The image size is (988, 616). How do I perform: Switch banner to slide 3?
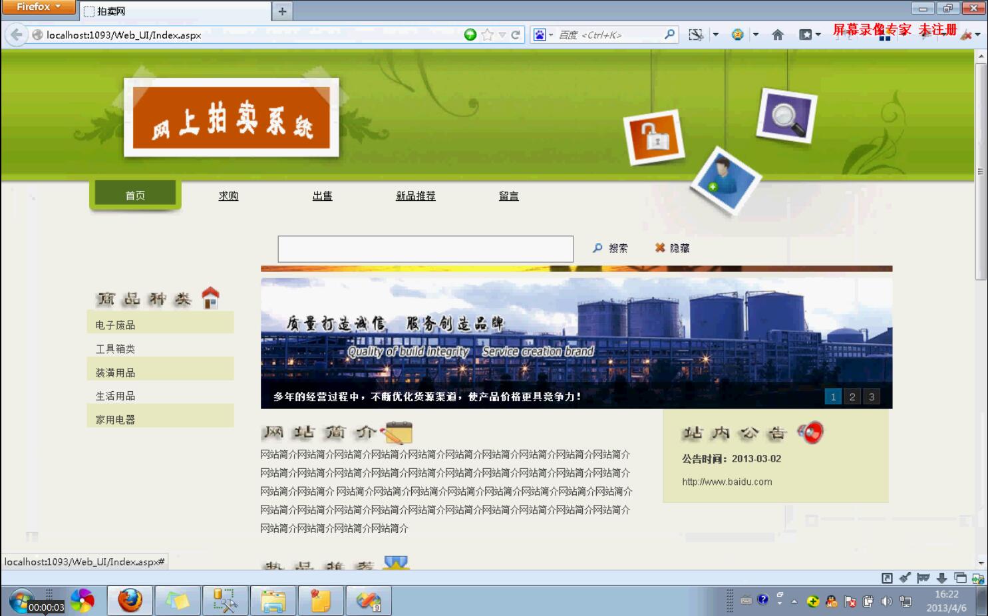point(872,396)
